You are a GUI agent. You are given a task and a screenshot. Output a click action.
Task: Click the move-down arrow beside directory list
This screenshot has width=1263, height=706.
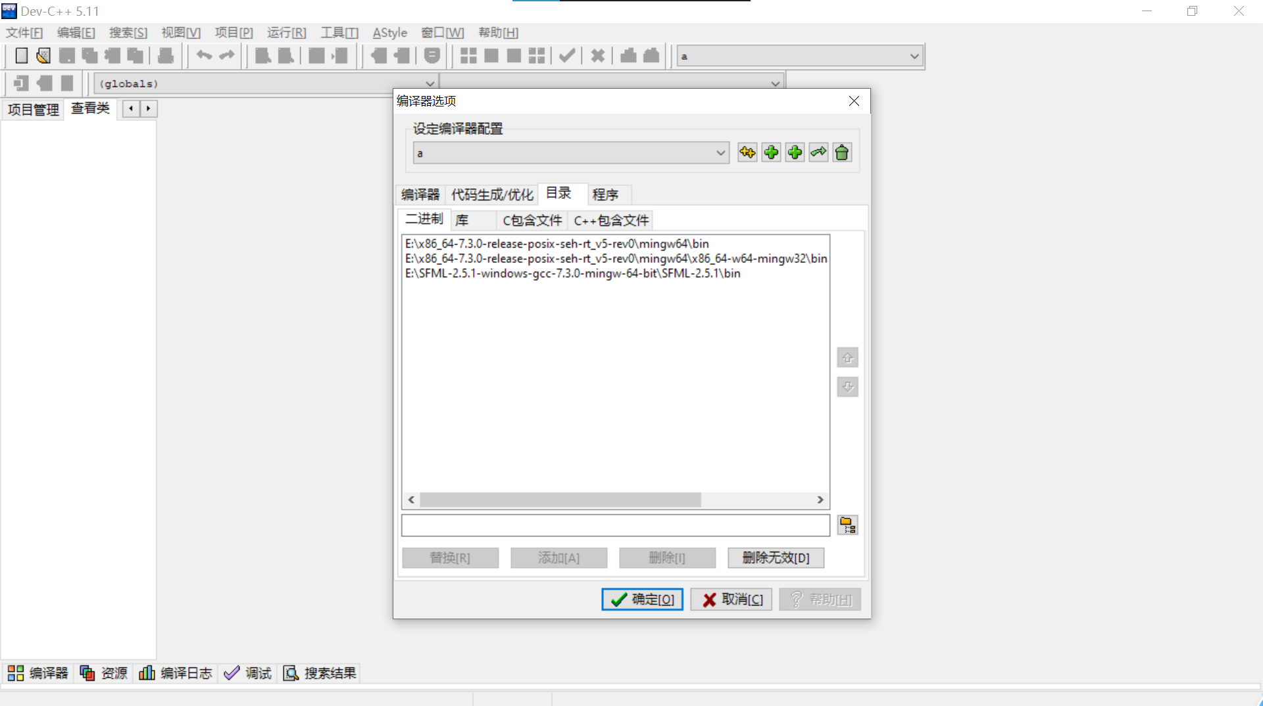847,387
